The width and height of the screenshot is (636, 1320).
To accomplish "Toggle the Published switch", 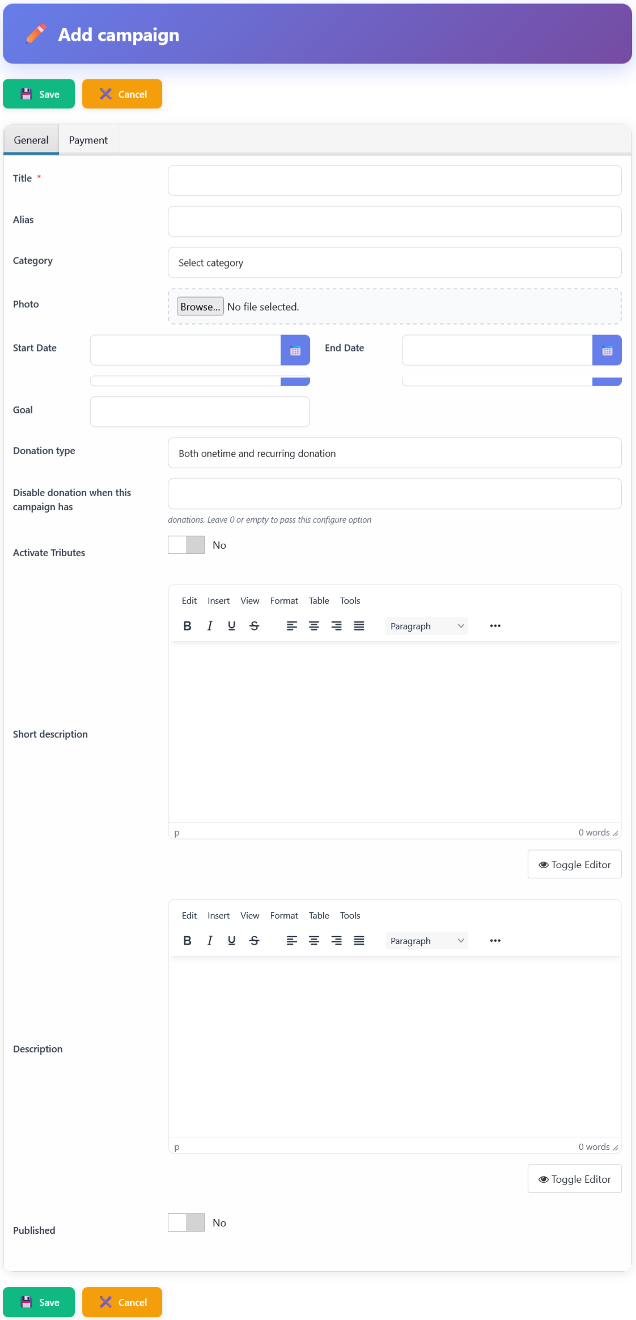I will (x=186, y=1222).
